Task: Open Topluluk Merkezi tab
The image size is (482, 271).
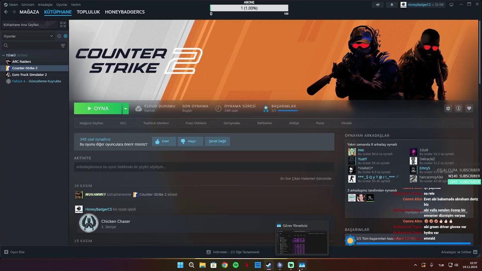Action: coord(156,123)
